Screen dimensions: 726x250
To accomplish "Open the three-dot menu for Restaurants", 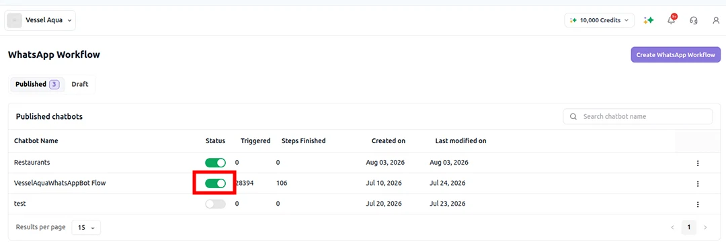I will pos(698,163).
